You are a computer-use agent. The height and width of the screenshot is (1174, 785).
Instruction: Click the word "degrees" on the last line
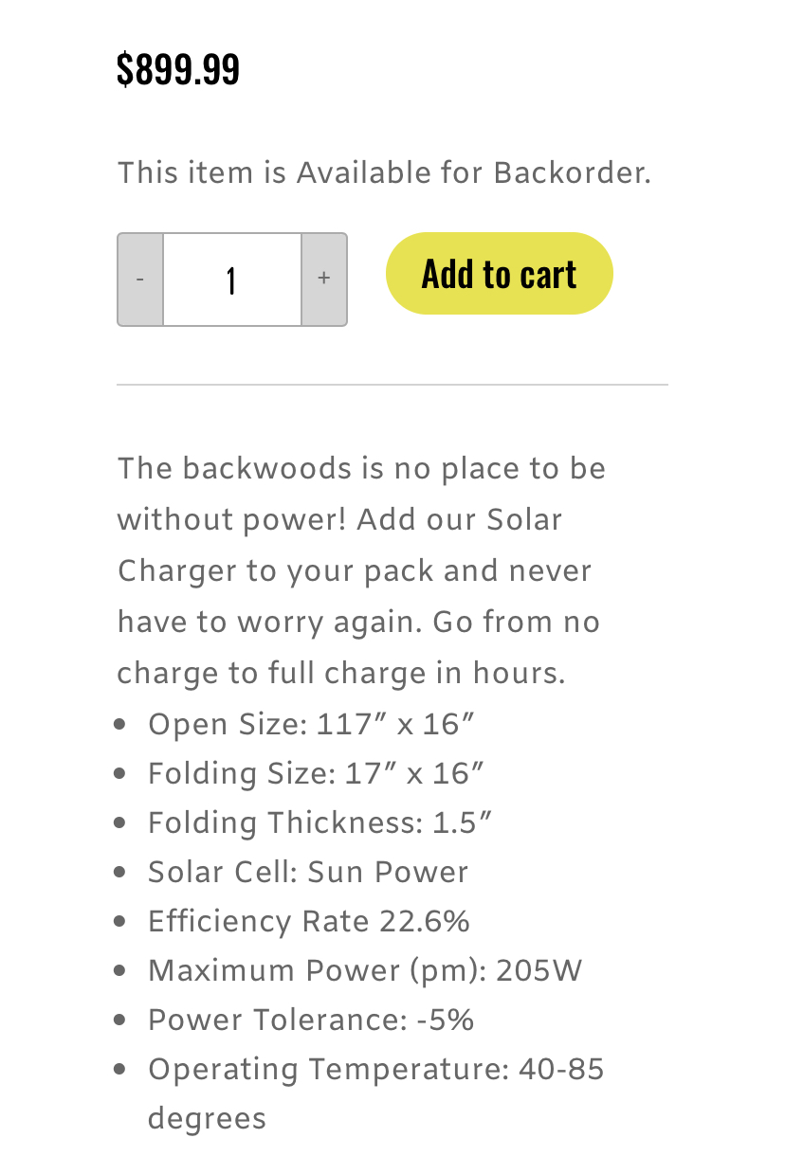click(207, 1119)
